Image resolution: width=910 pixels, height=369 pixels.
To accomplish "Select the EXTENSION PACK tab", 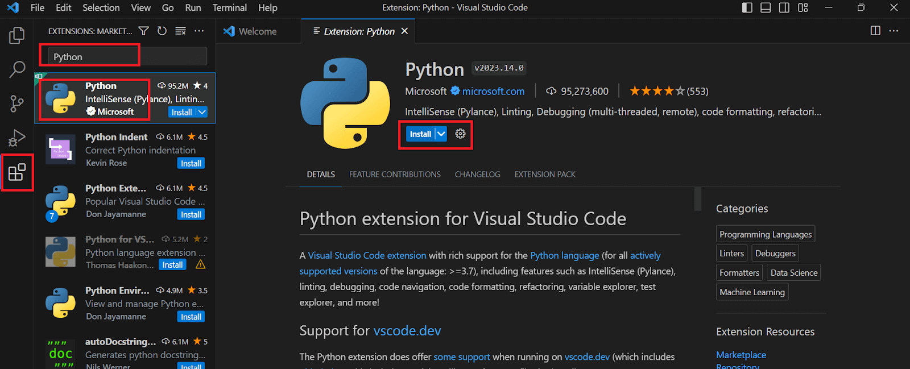I will click(545, 175).
